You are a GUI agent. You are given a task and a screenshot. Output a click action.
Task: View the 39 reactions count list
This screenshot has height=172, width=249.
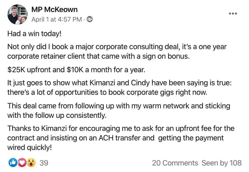click(x=44, y=163)
